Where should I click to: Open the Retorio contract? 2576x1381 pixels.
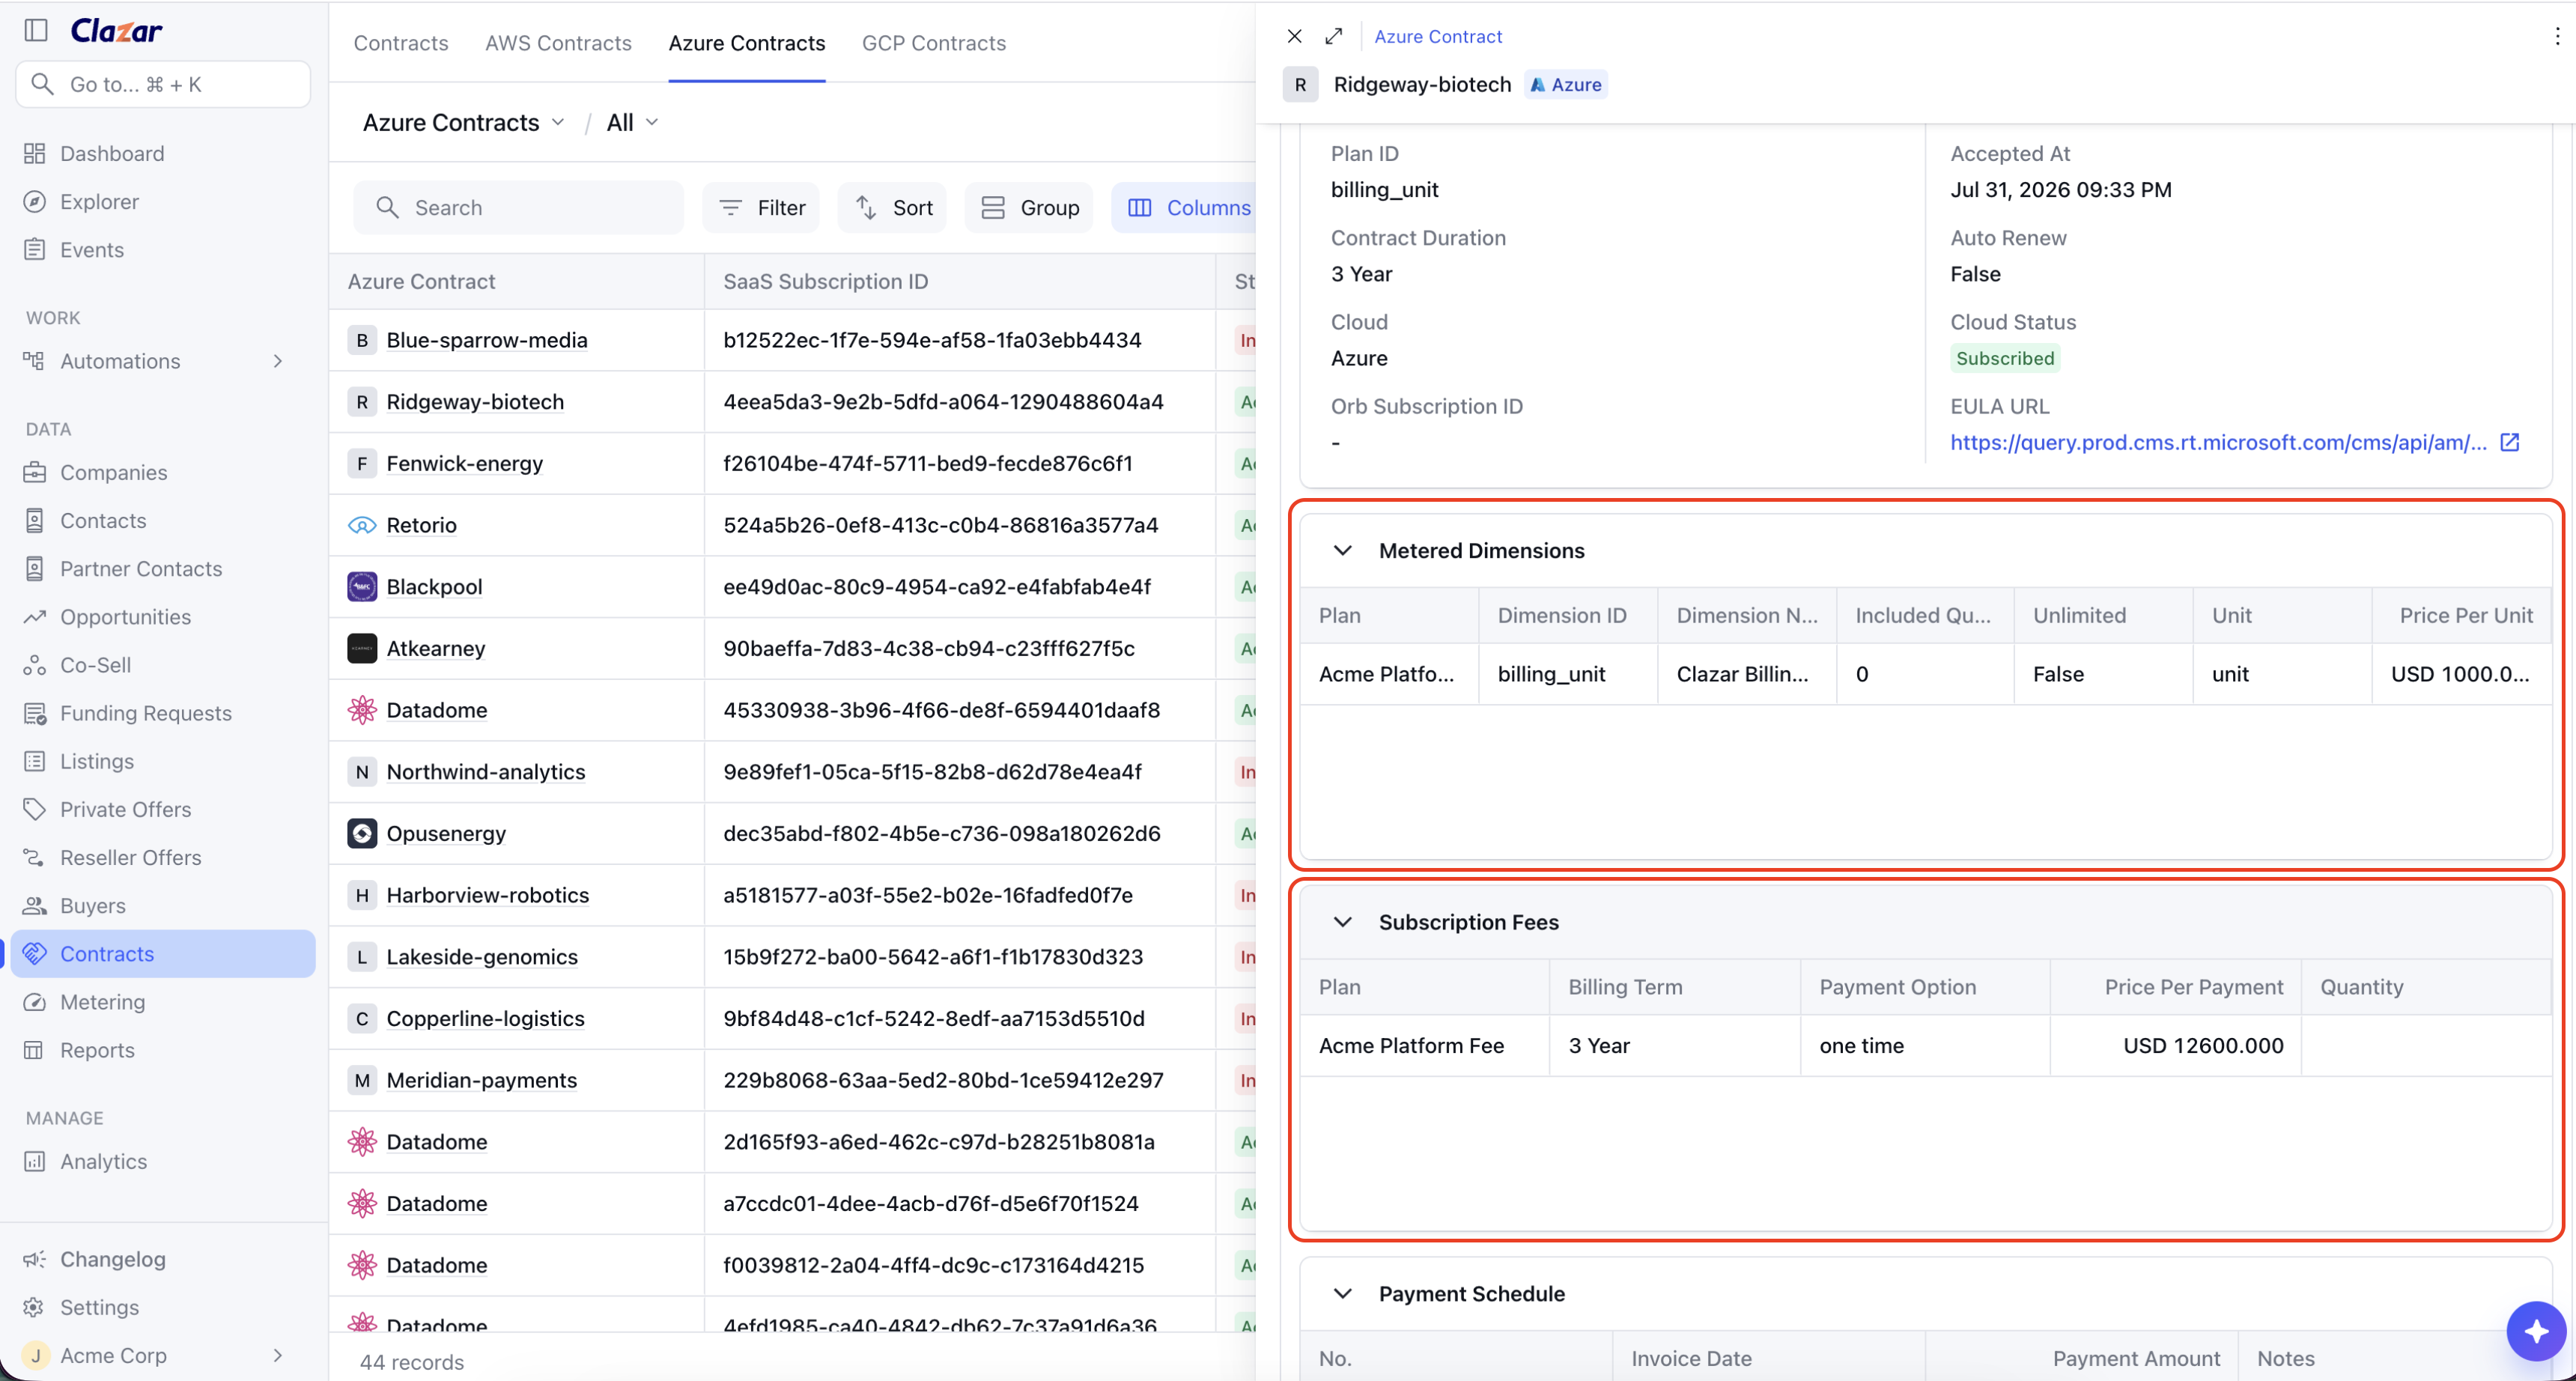(x=422, y=525)
